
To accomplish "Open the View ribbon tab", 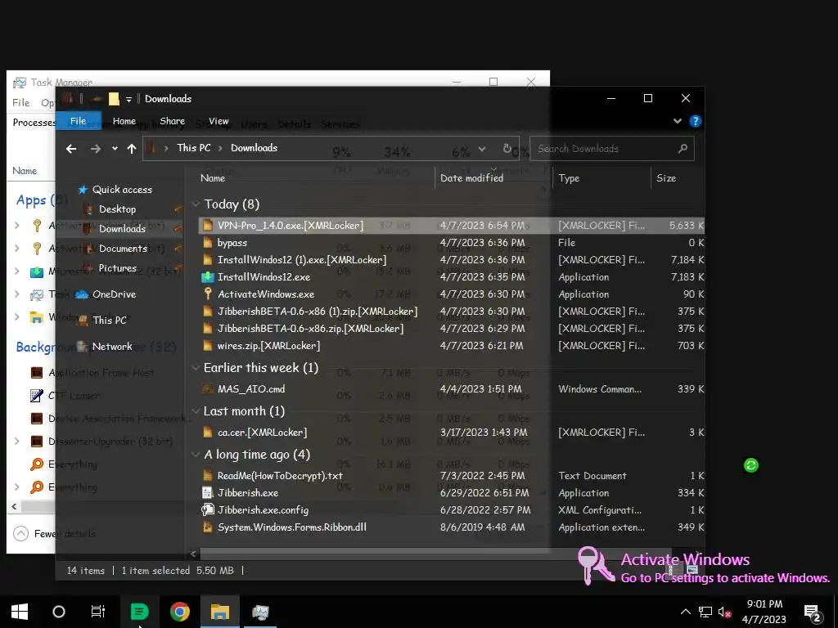I will (x=219, y=121).
